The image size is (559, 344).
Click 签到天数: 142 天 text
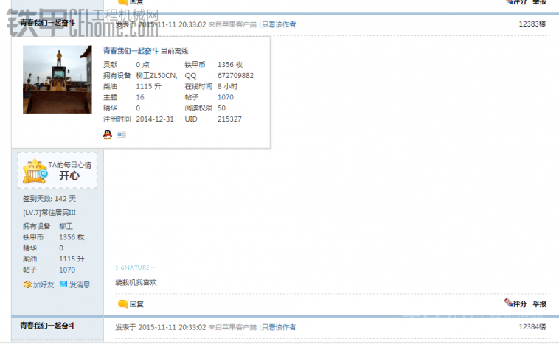(49, 199)
